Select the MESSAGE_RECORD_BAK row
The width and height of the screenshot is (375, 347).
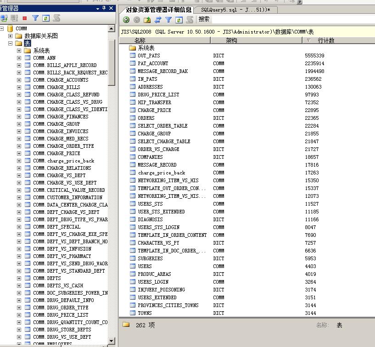[162, 71]
